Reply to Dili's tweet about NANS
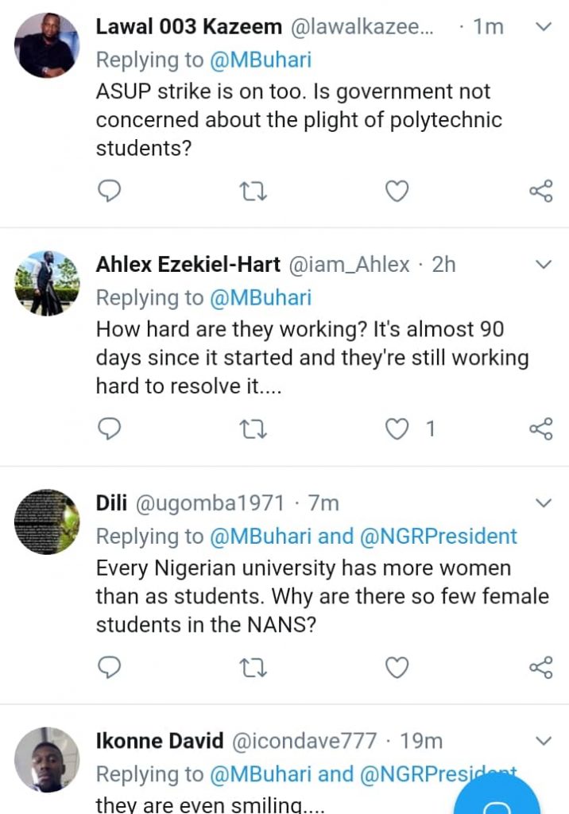This screenshot has width=569, height=814. coord(109,667)
